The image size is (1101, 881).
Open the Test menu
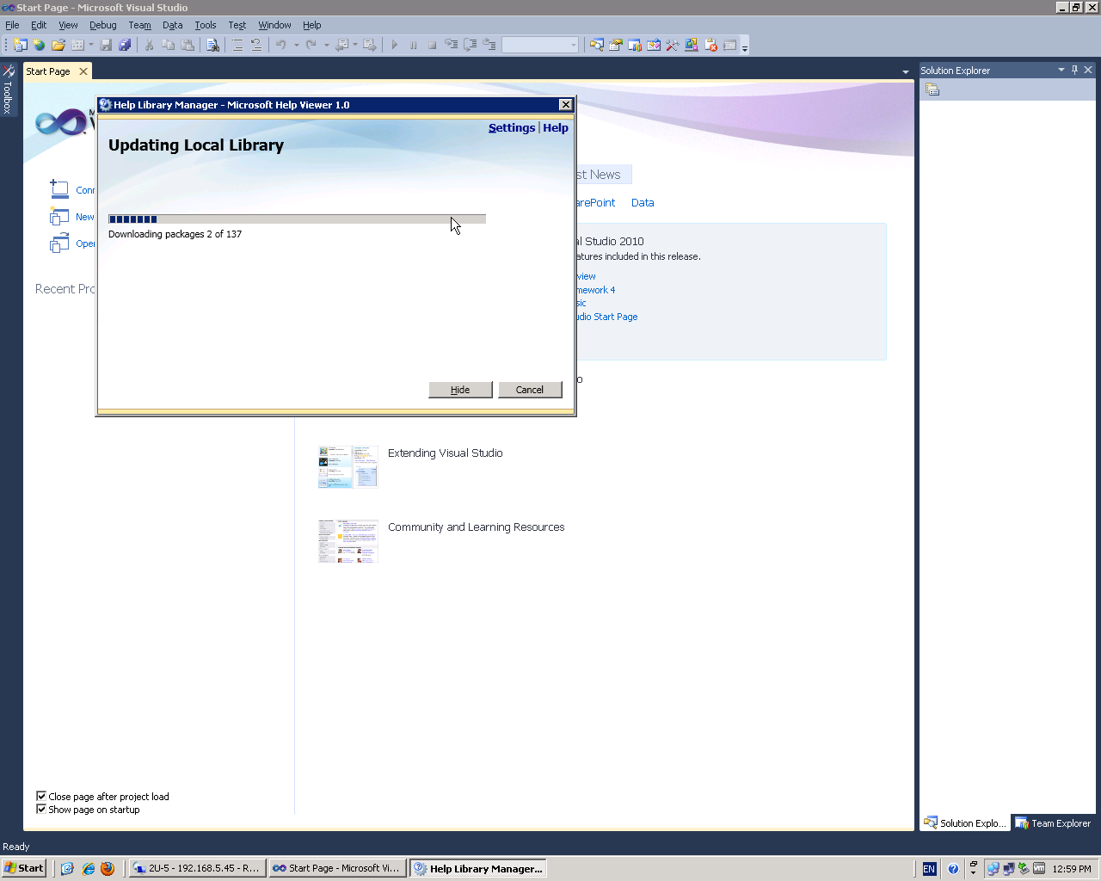[x=237, y=25]
